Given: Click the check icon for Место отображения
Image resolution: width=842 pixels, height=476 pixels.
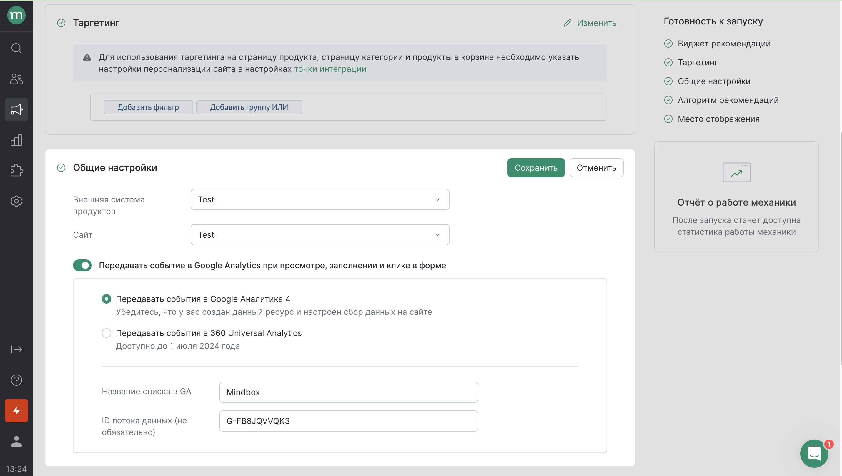Looking at the screenshot, I should pyautogui.click(x=668, y=119).
